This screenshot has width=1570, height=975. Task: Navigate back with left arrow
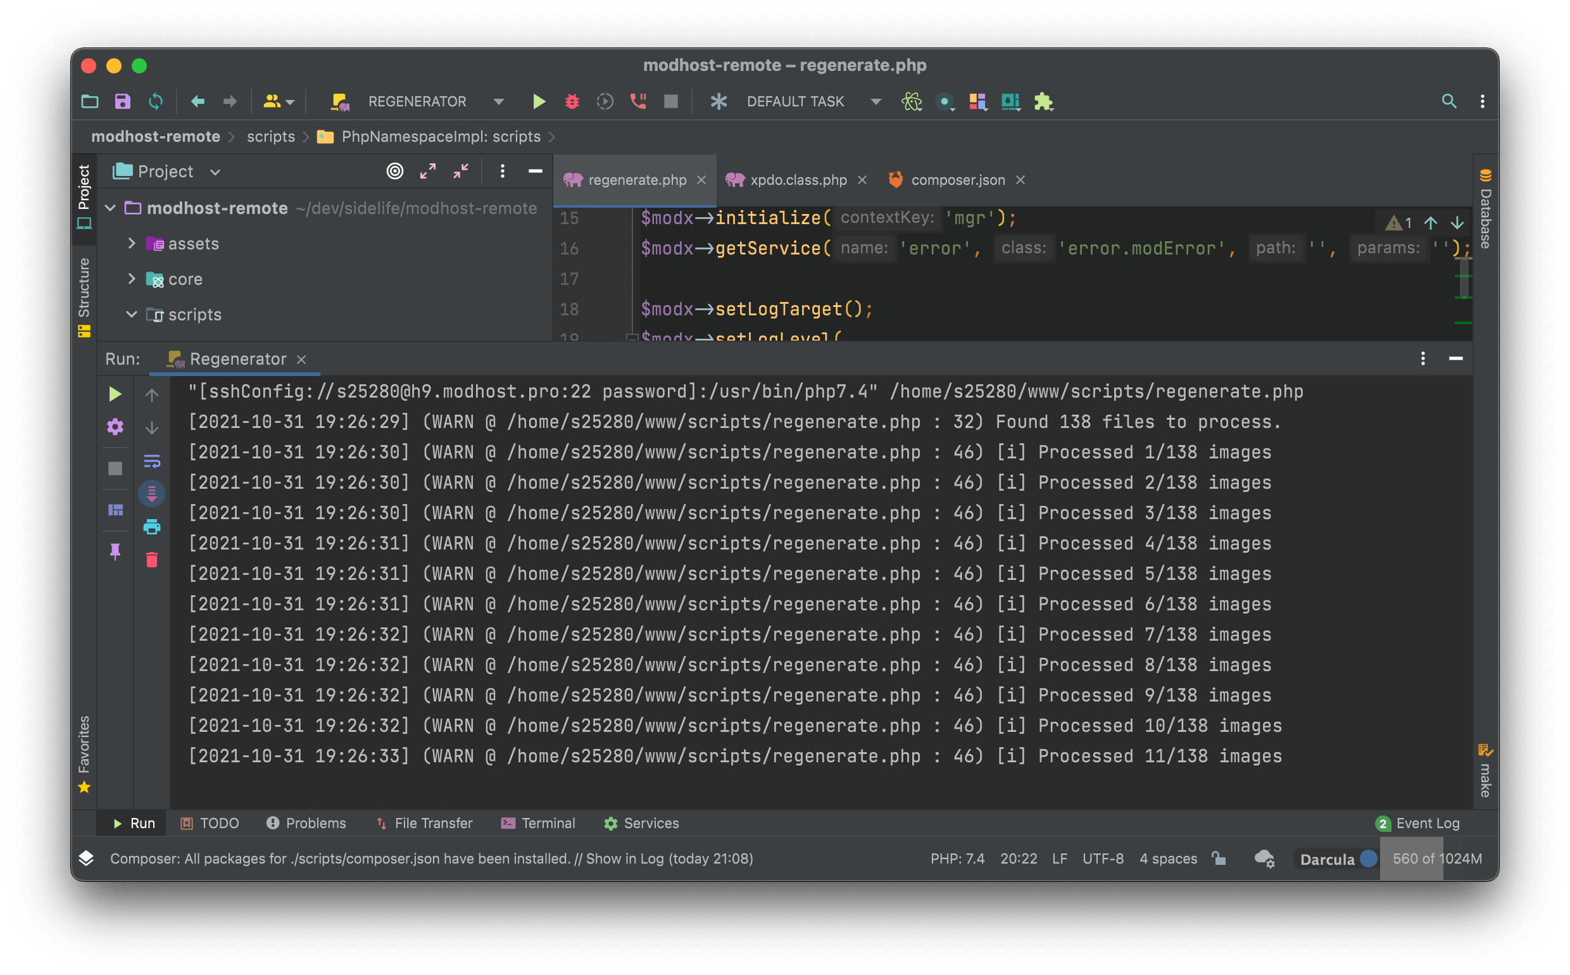click(198, 101)
